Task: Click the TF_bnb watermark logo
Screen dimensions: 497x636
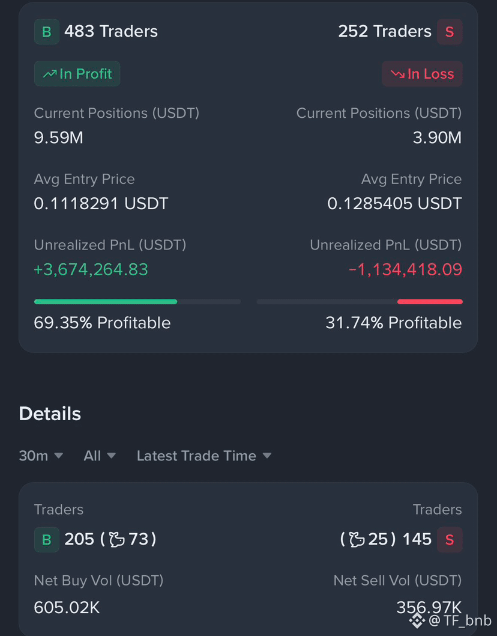Action: coord(417,620)
